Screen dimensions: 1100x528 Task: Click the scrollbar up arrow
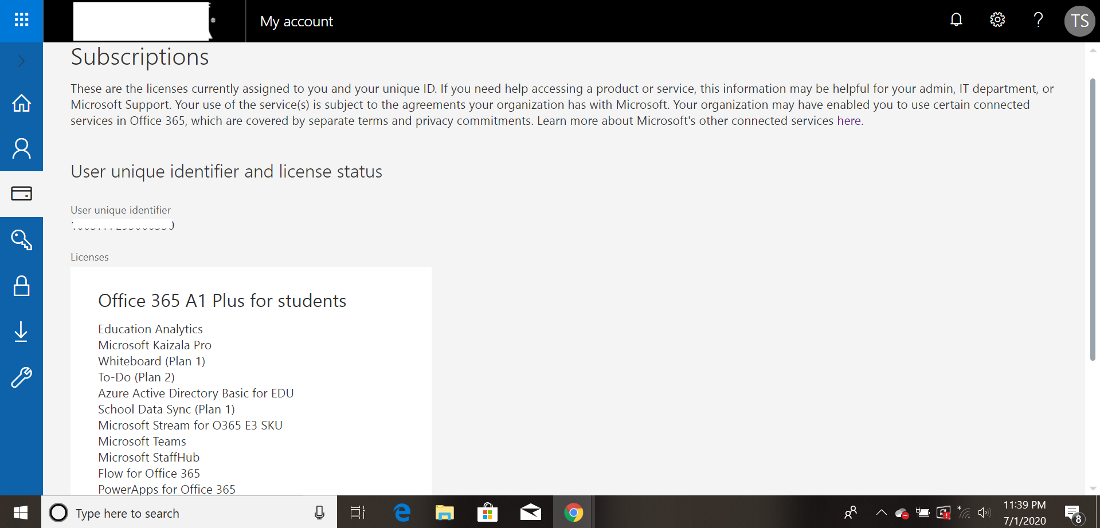1093,50
